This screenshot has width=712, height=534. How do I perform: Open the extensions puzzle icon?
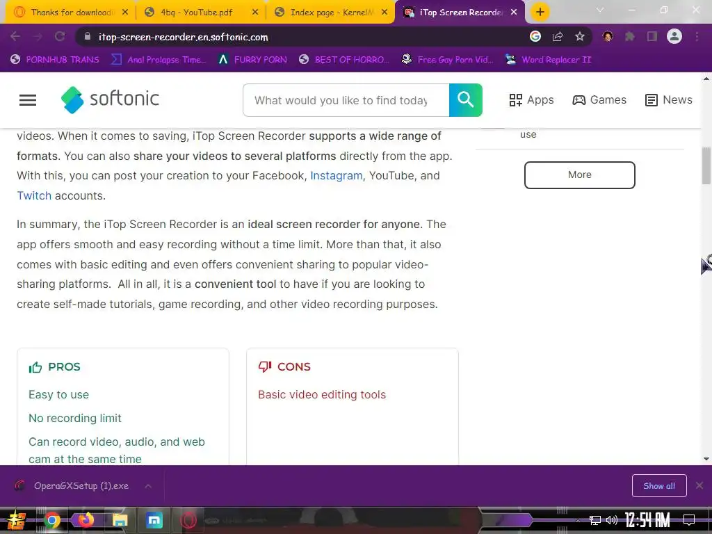coord(630,37)
